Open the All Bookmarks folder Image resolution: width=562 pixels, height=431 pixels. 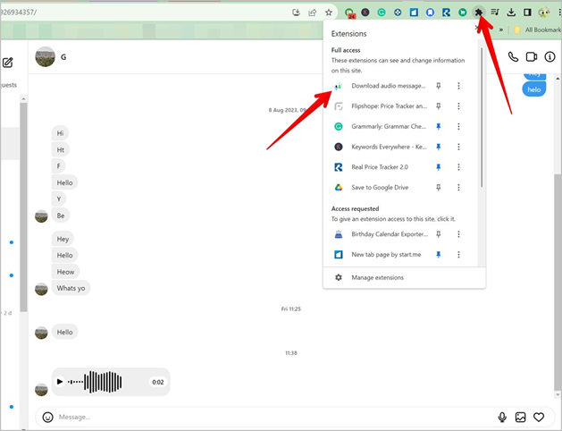click(x=538, y=30)
